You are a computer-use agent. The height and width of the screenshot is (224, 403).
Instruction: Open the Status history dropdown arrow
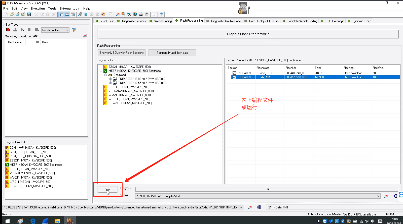click(x=378, y=196)
